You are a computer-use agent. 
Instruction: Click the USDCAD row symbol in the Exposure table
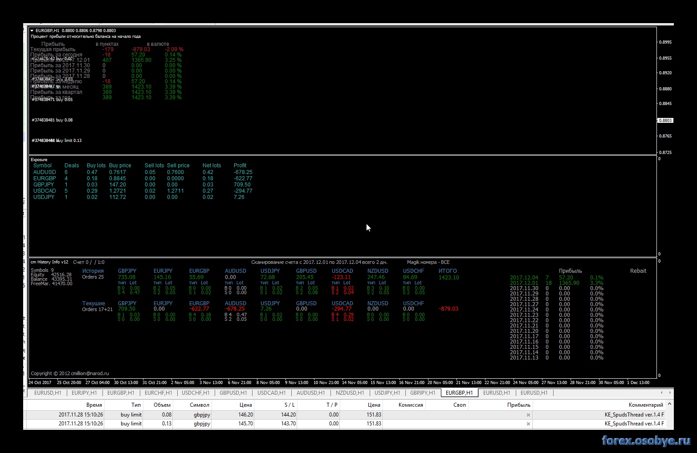coord(45,191)
